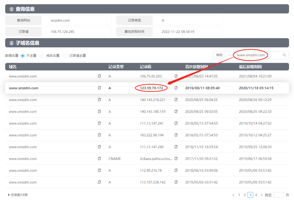Image resolution: width=294 pixels, height=200 pixels.
Task: Expand the 总条数34条 triangle
Action: coord(9,195)
